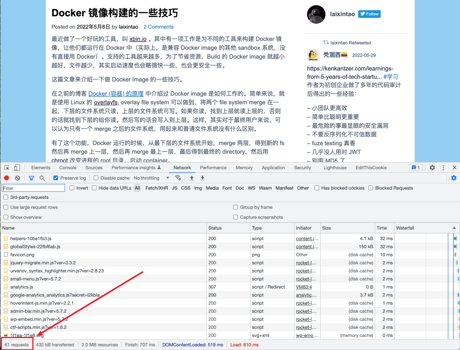Click the VM83:4 initiator link
Screen dimensions: 460x350
pos(304,287)
